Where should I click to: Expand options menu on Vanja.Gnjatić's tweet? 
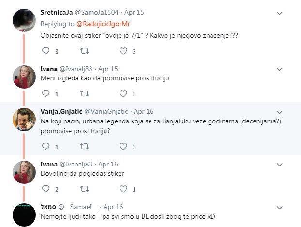279,111
